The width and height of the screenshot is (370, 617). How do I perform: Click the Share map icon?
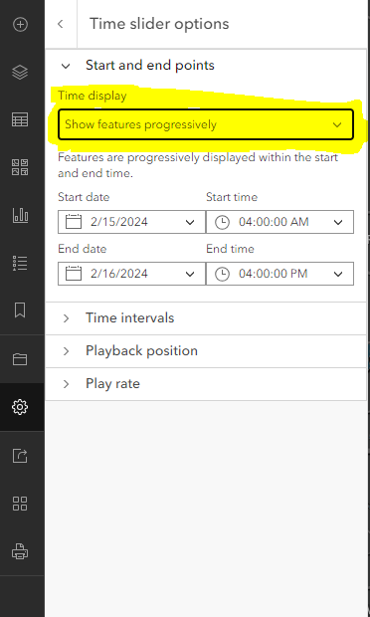click(20, 456)
